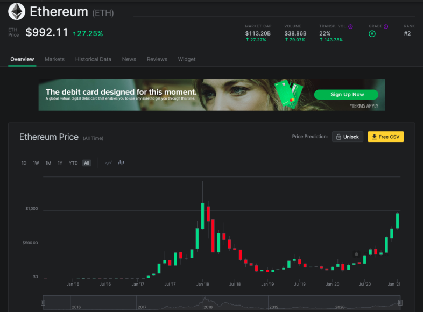Open the Reviews tab
Image resolution: width=423 pixels, height=312 pixels.
point(157,59)
